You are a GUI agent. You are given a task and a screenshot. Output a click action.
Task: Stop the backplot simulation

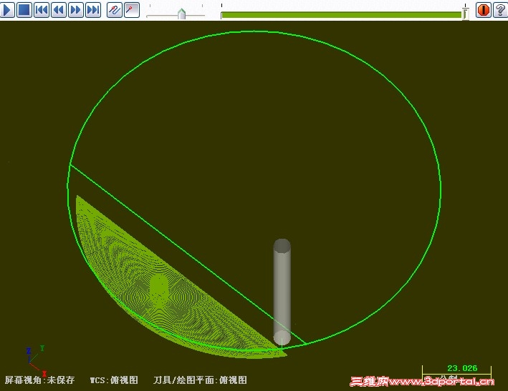[x=24, y=10]
